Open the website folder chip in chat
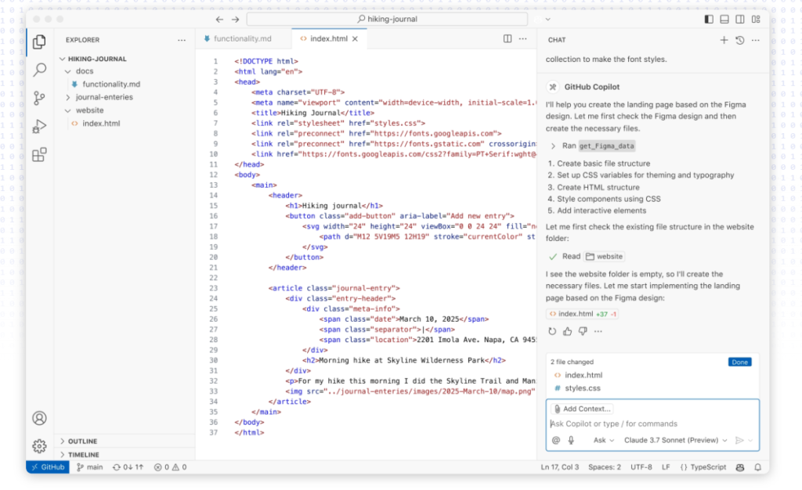The image size is (802, 490). (x=605, y=257)
